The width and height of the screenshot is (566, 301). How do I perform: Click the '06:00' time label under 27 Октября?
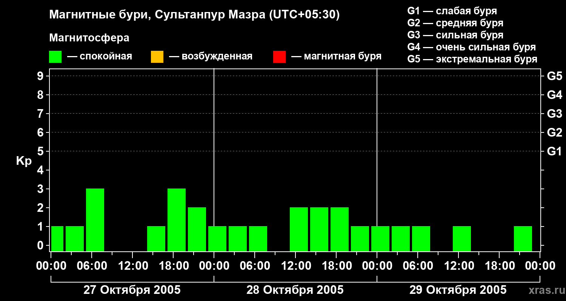click(92, 266)
